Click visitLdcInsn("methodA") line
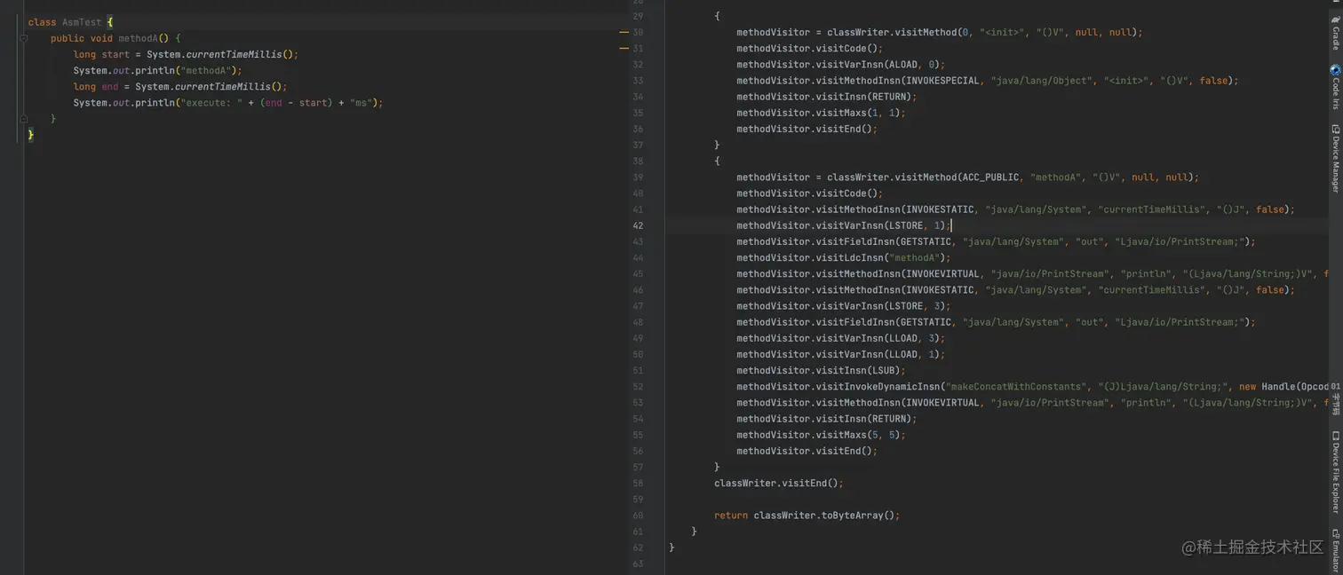This screenshot has width=1343, height=575. coord(843,257)
